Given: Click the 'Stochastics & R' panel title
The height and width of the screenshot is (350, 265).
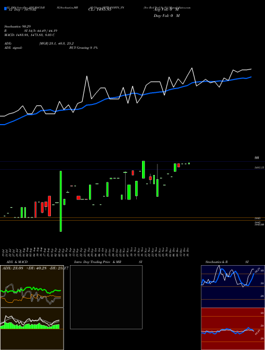Looking at the screenshot, I should point(216,262).
